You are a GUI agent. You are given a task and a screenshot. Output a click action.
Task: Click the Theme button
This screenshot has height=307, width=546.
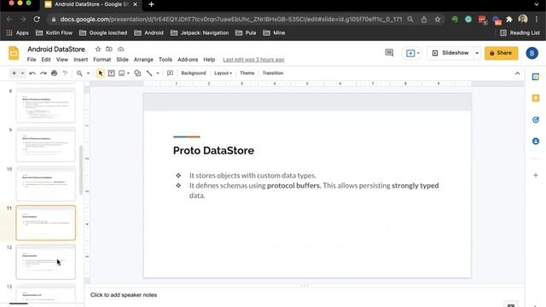[247, 73]
